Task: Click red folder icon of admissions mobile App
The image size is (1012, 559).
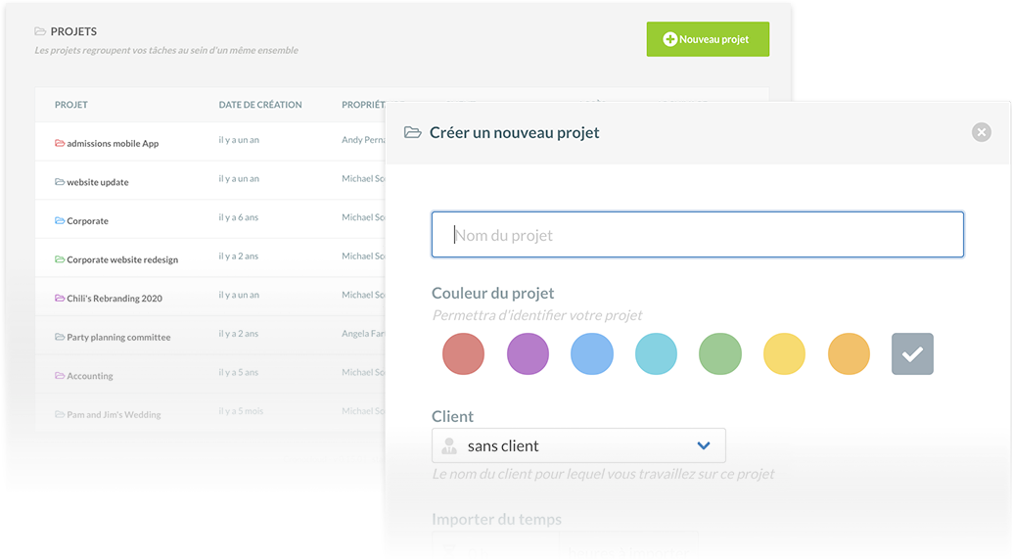Action: pos(60,143)
